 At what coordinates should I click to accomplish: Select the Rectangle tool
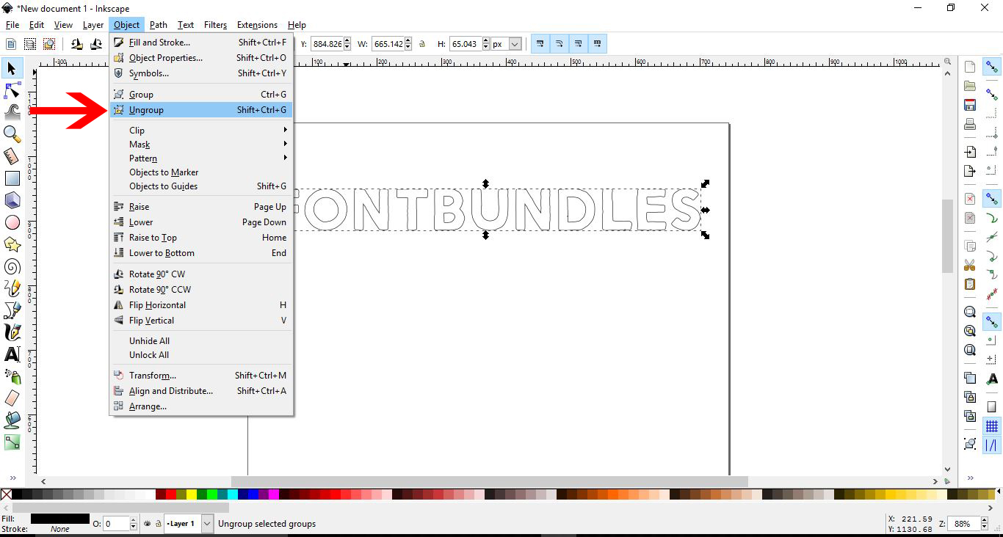click(x=12, y=178)
